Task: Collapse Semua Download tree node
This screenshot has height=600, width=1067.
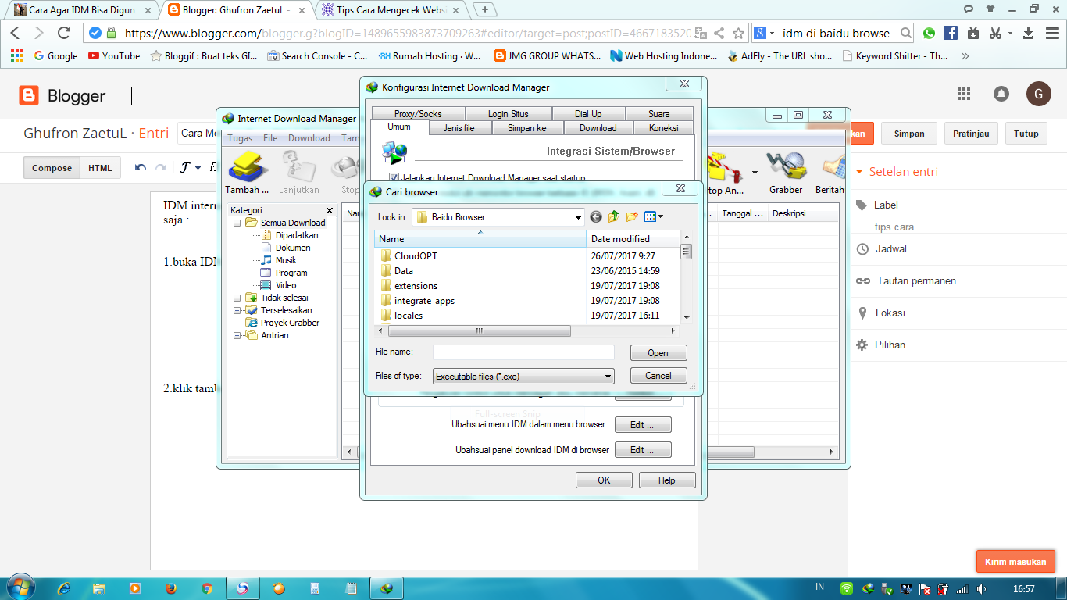Action: [x=237, y=223]
